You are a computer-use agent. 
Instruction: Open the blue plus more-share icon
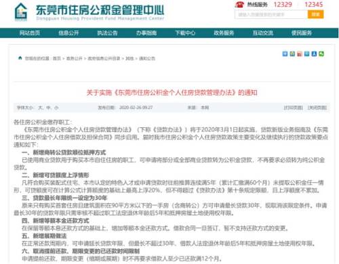285,53
